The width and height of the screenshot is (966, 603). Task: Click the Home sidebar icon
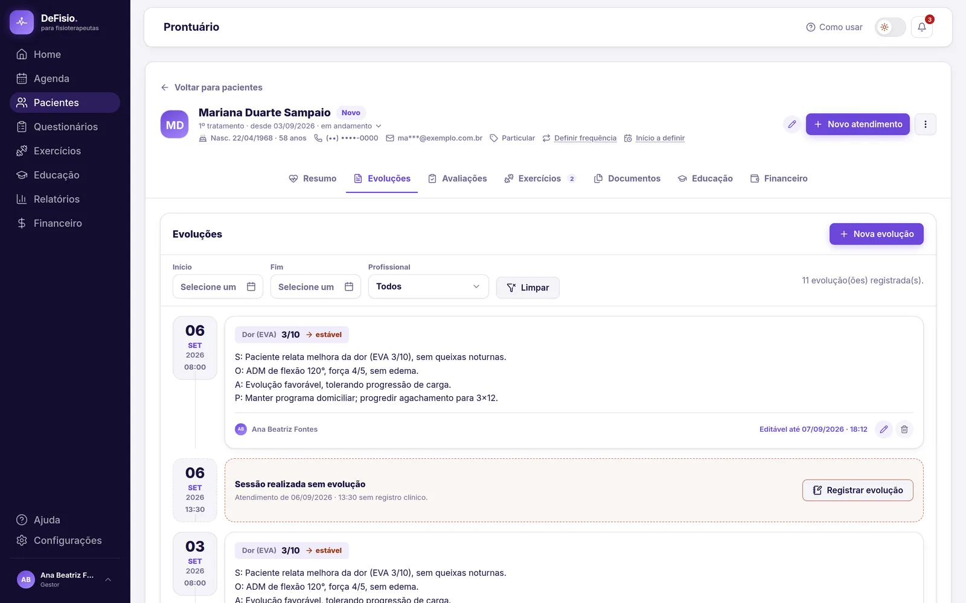pyautogui.click(x=22, y=54)
